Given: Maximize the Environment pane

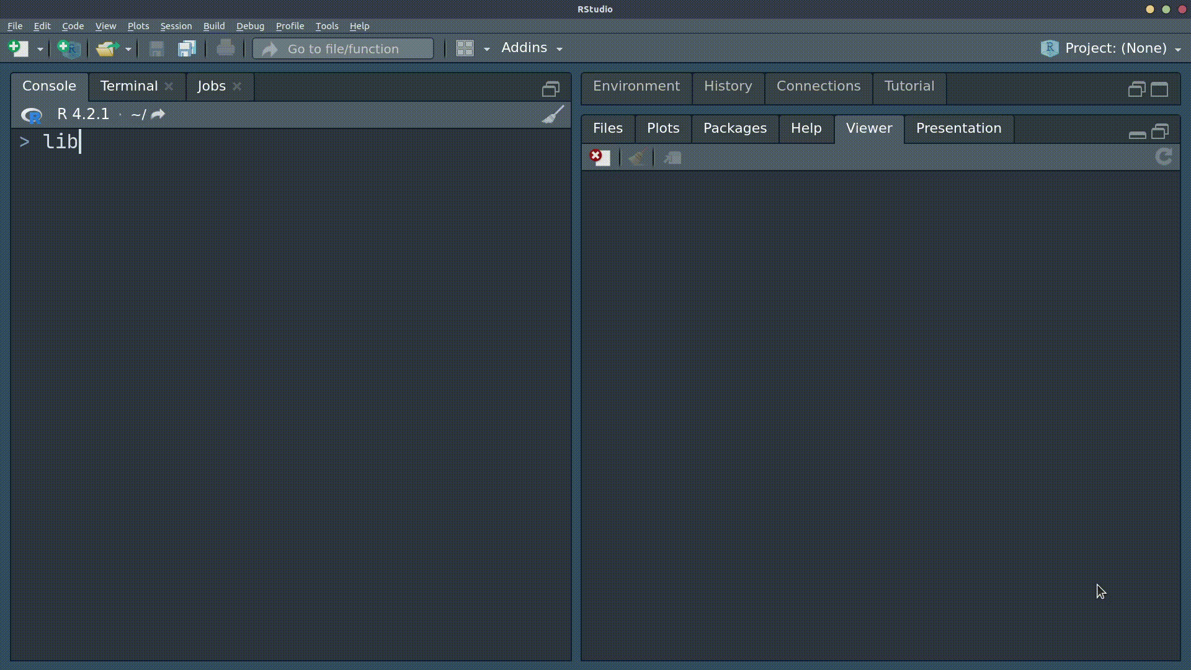Looking at the screenshot, I should 1159,89.
